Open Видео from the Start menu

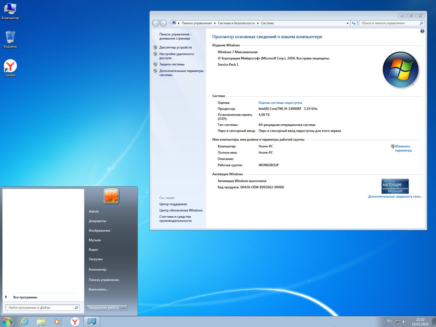point(93,250)
